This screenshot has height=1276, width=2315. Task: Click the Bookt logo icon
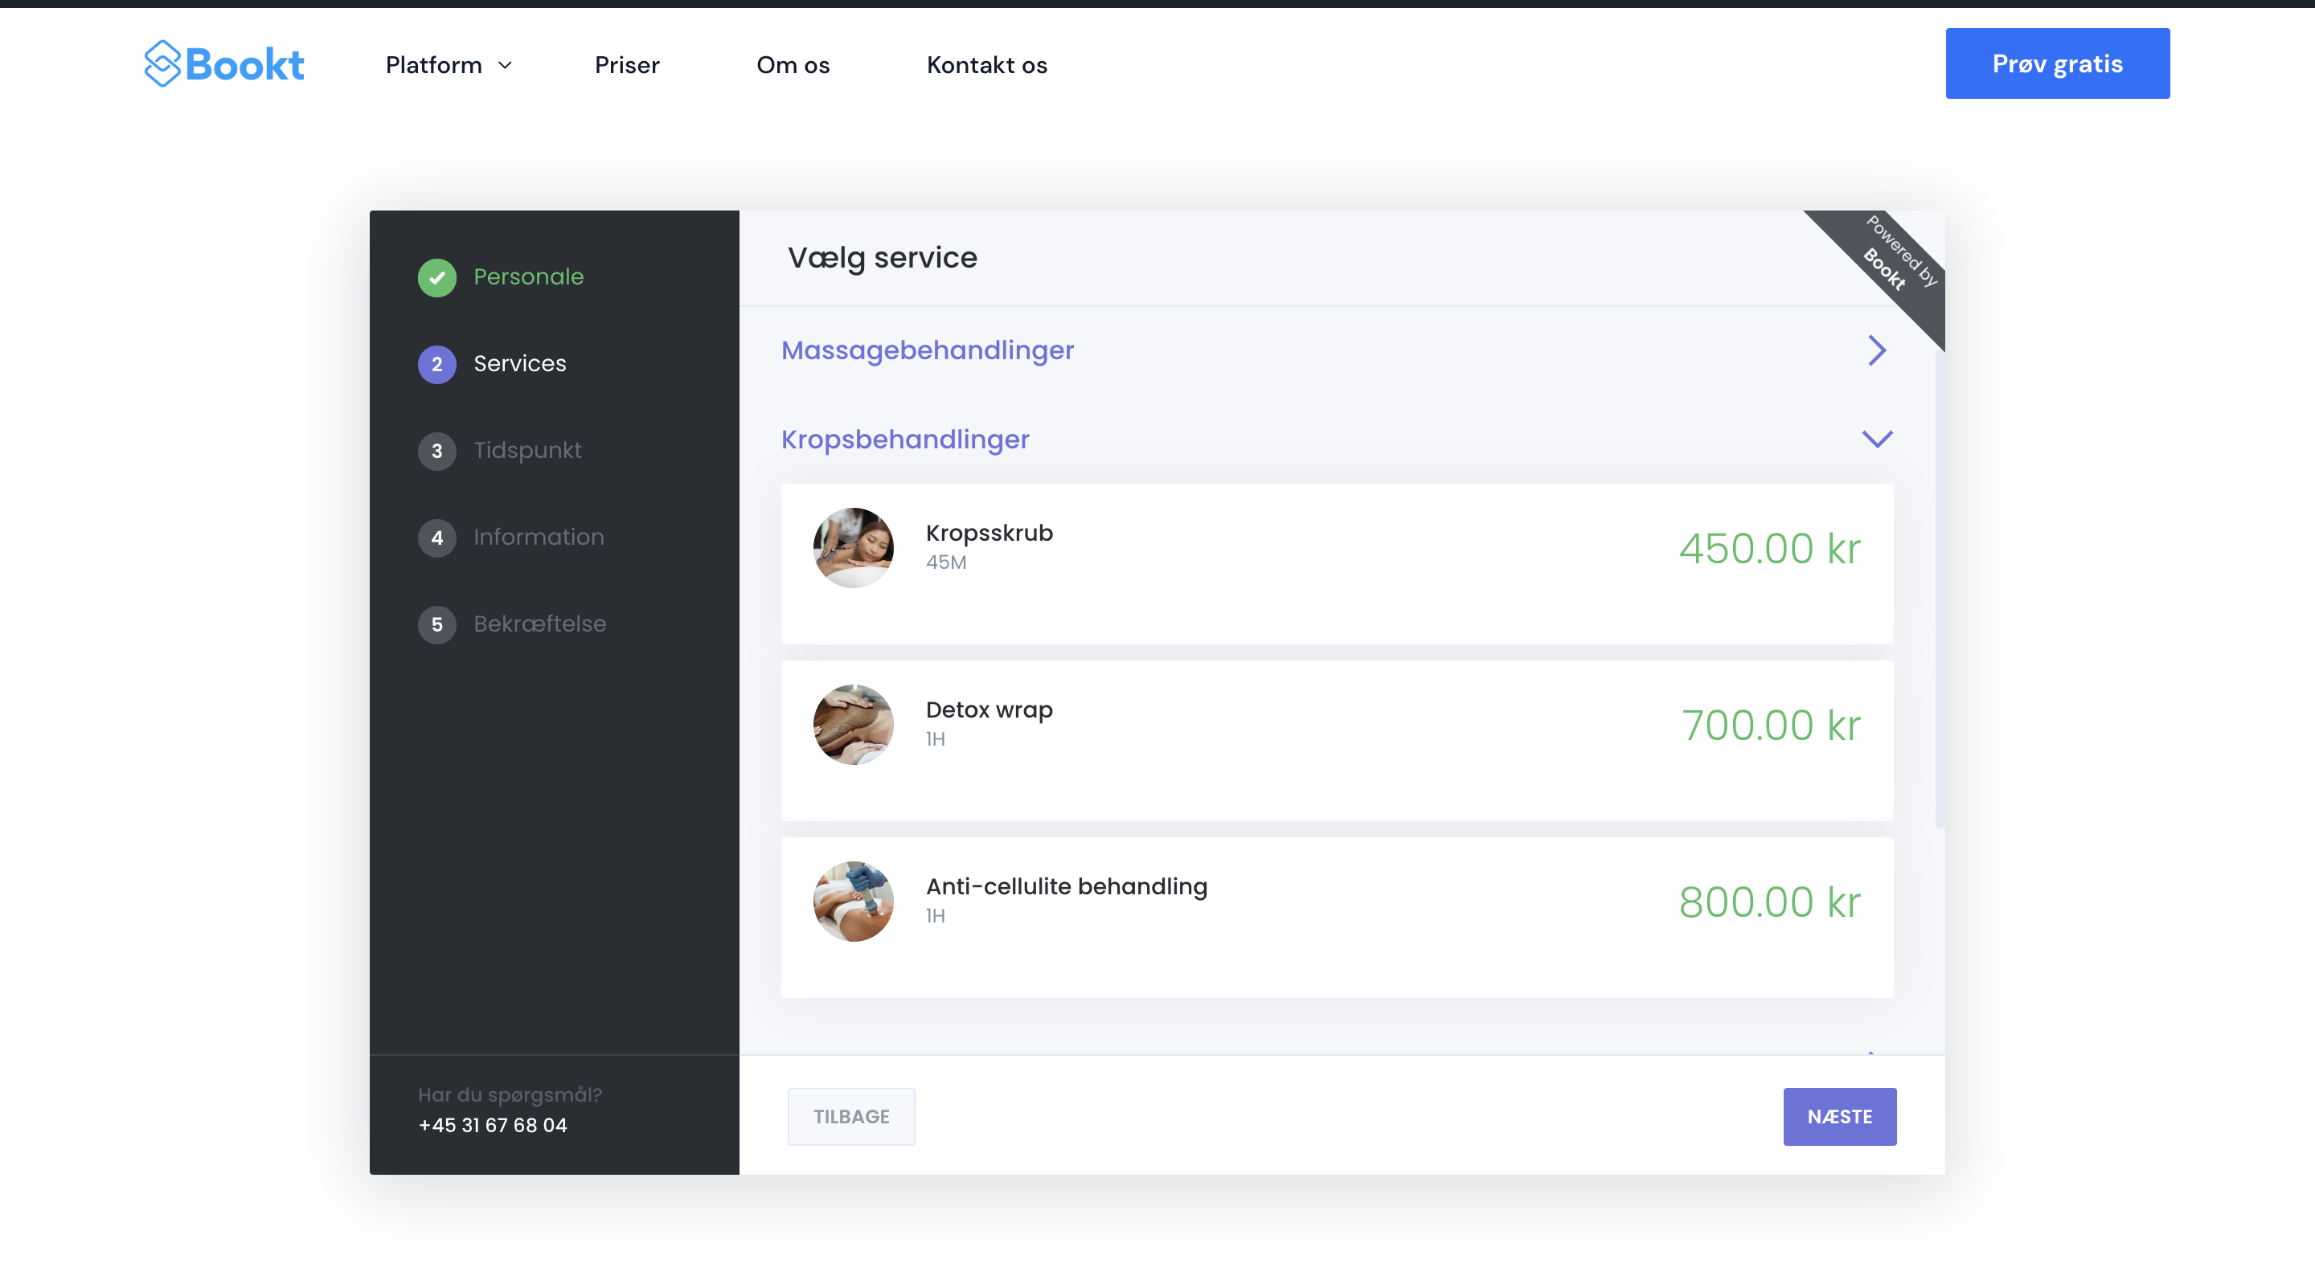click(162, 63)
